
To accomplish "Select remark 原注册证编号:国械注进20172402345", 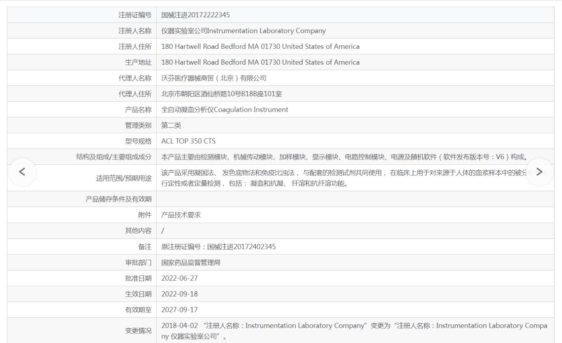I will [x=218, y=246].
